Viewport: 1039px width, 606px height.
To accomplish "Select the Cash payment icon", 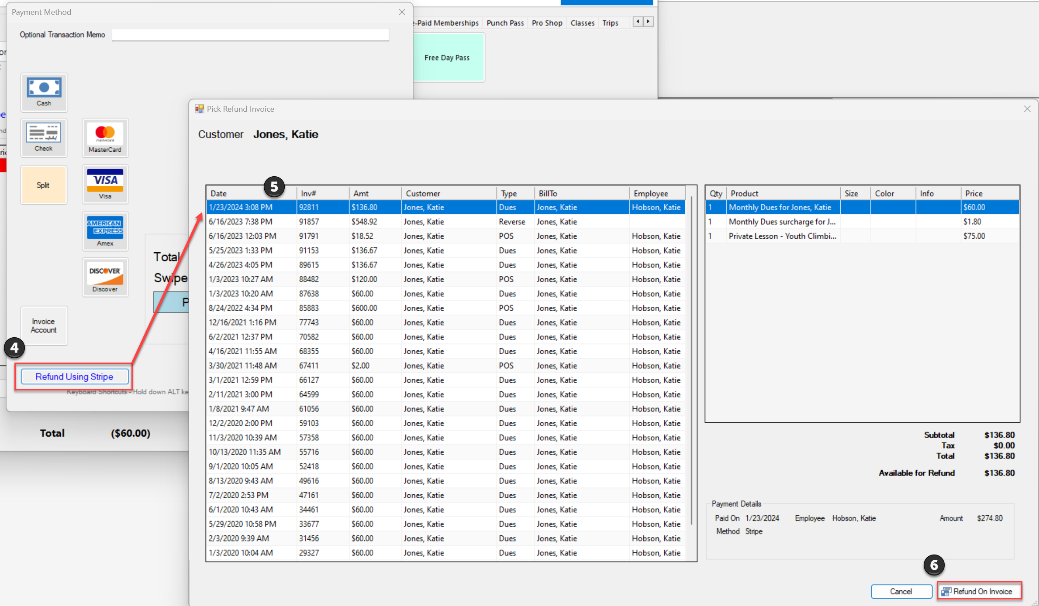I will 44,92.
